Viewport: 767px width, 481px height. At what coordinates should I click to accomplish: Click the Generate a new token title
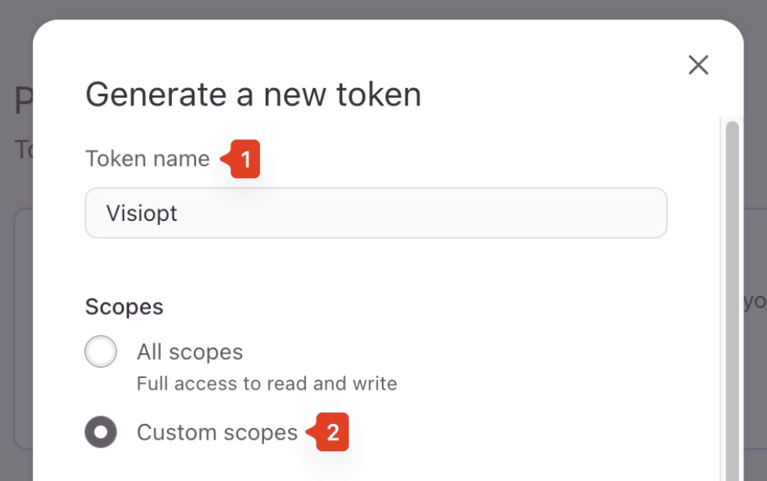pyautogui.click(x=253, y=94)
